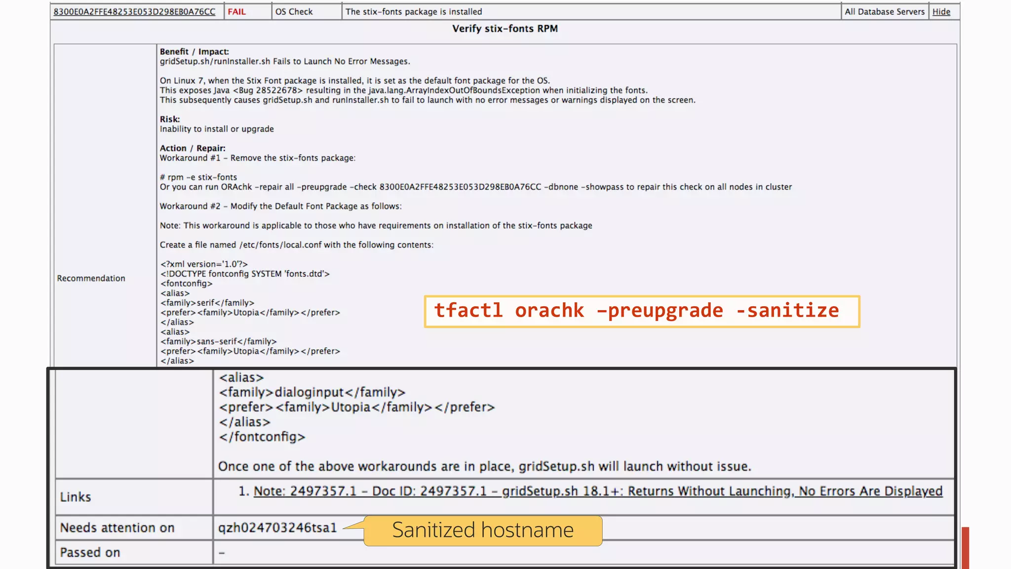The width and height of the screenshot is (1011, 569).
Task: Select the ORAchk -repair all command line
Action: coord(475,187)
